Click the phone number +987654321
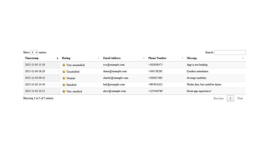Image resolution: width=269 pixels, height=151 pixels. [155, 84]
